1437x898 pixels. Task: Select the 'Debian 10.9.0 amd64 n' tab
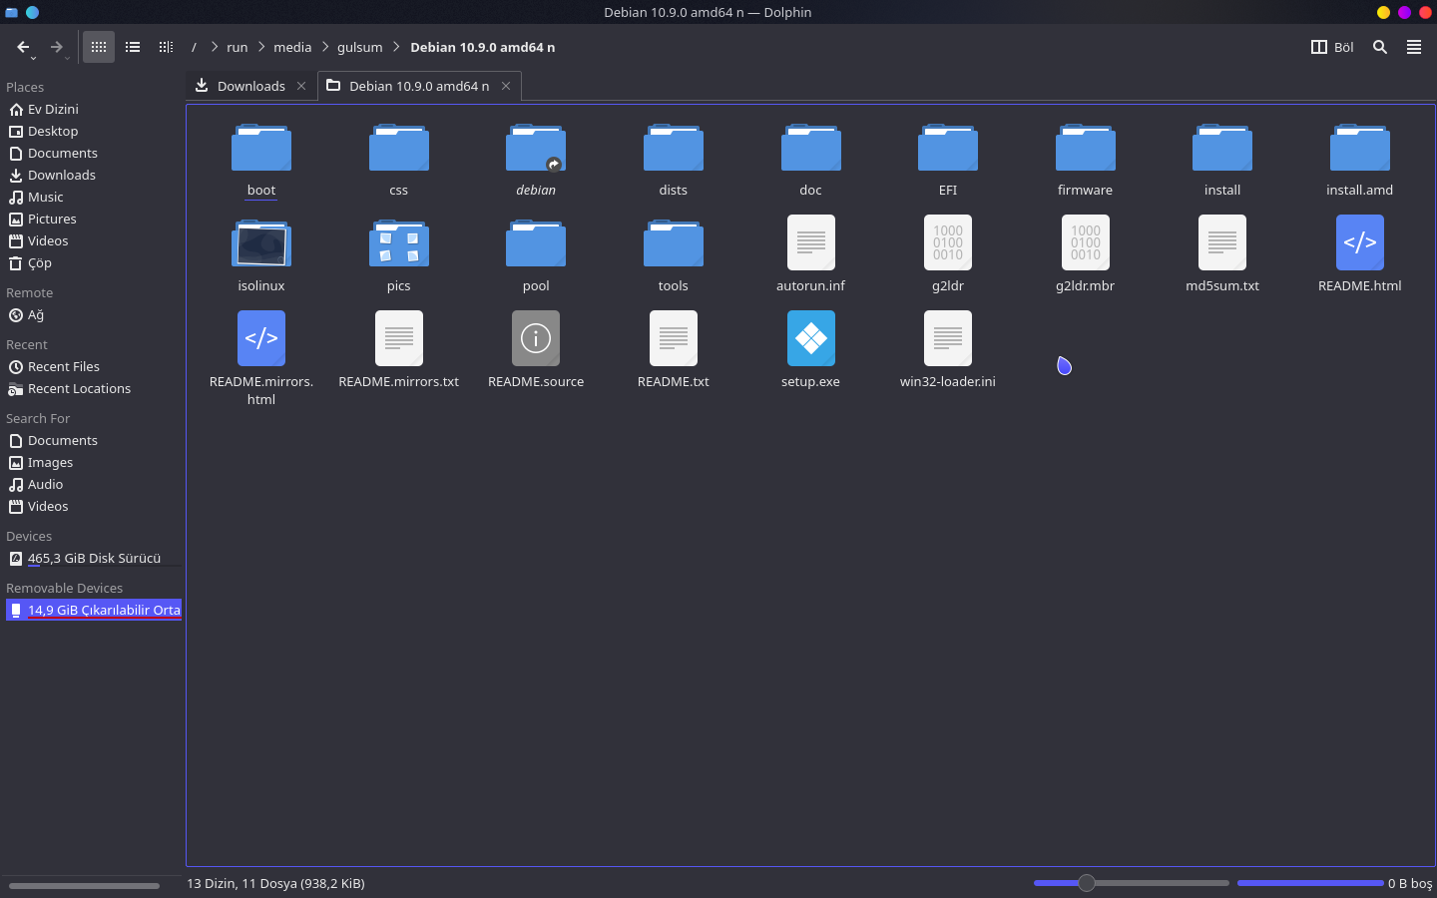419,86
